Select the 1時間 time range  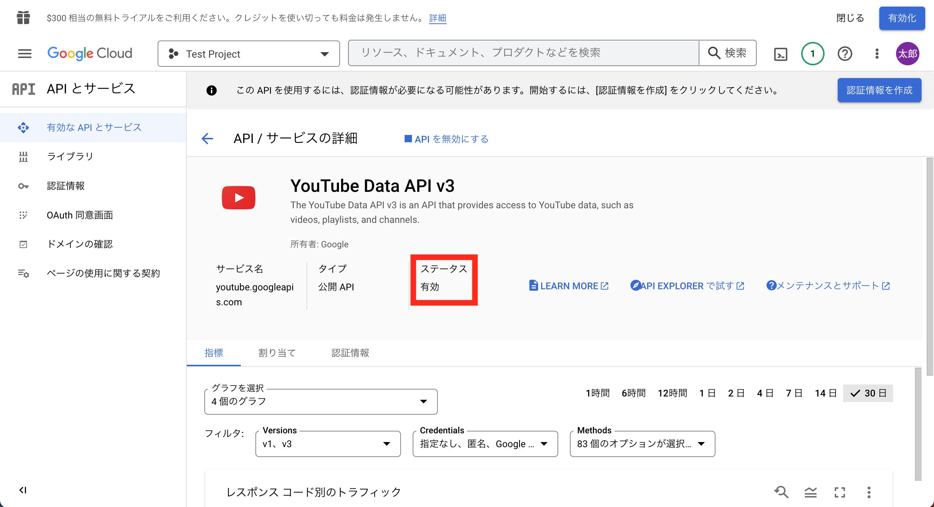[597, 393]
